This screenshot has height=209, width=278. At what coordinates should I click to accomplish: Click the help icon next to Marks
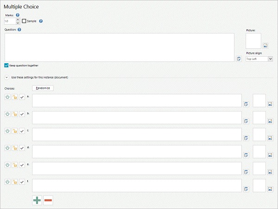[18, 15]
